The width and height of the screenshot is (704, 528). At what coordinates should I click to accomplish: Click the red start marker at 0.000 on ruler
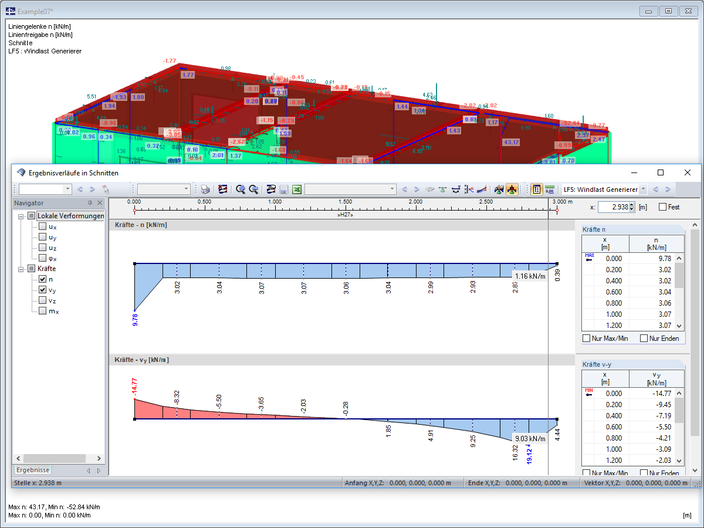pyautogui.click(x=135, y=210)
